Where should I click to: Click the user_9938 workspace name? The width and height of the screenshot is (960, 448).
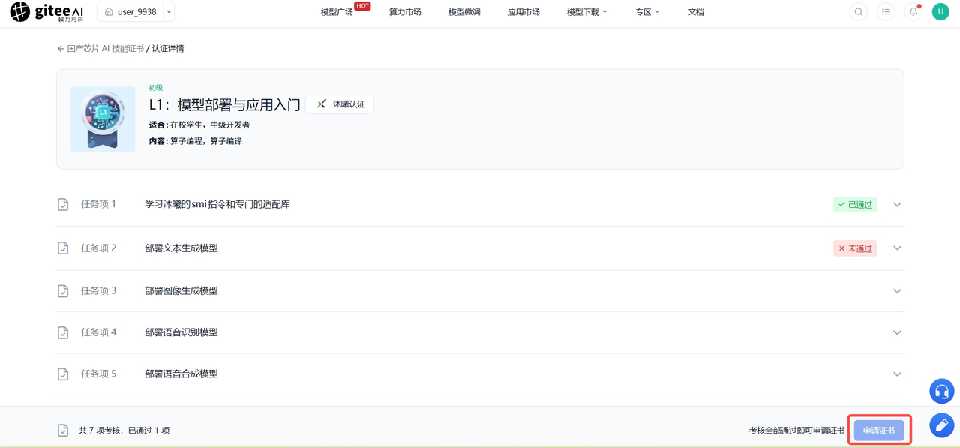click(137, 12)
